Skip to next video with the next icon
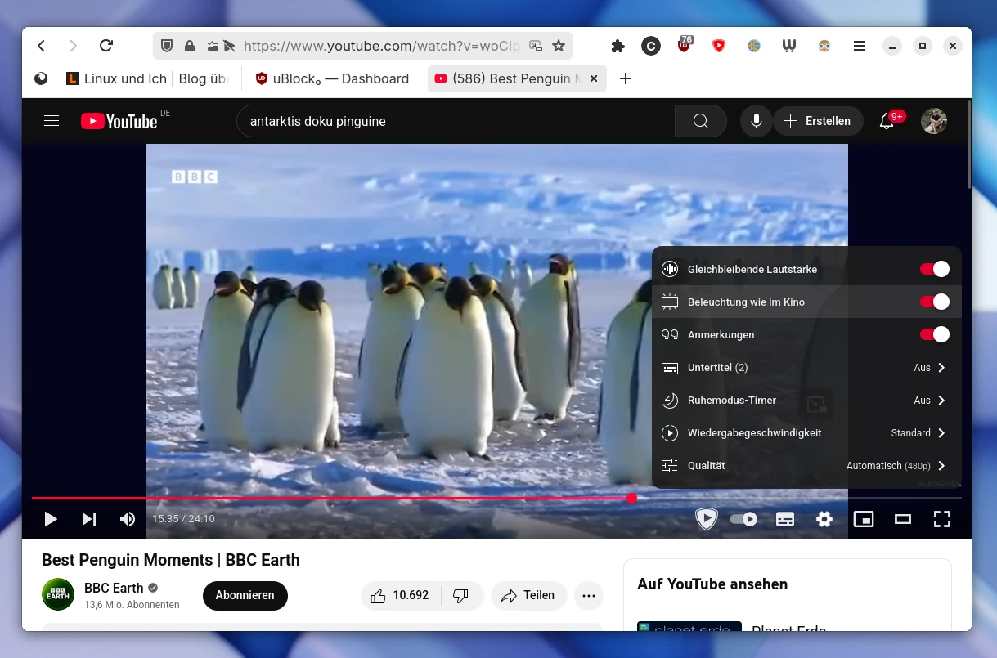The height and width of the screenshot is (658, 997). point(89,519)
